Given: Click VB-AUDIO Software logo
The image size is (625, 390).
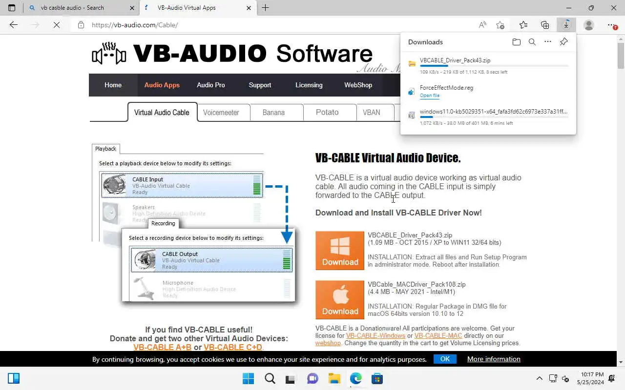Looking at the screenshot, I should [232, 54].
